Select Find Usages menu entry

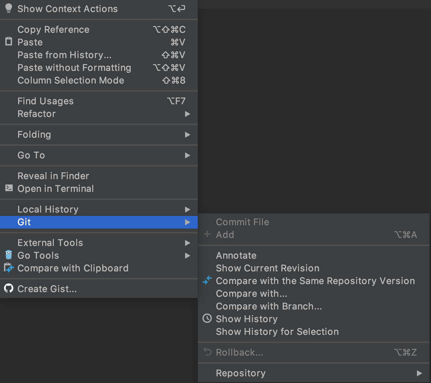coord(45,101)
